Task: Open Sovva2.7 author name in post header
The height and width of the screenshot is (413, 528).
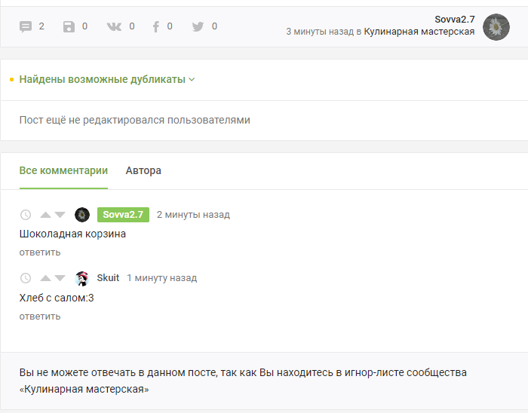Action: (x=455, y=20)
